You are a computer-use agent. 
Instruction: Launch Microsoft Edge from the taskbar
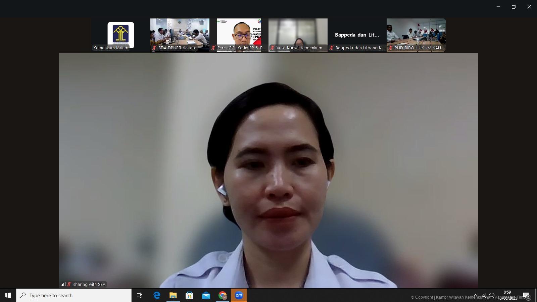pyautogui.click(x=157, y=295)
